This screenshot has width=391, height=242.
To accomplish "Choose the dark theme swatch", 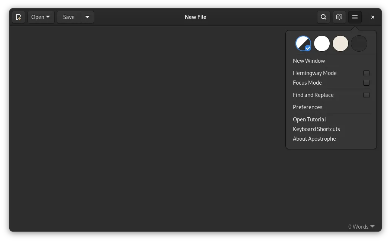I will 359,43.
